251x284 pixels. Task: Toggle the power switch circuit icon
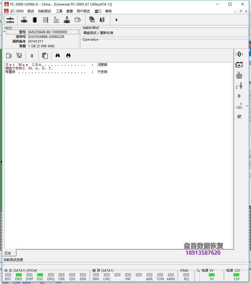(x=239, y=86)
